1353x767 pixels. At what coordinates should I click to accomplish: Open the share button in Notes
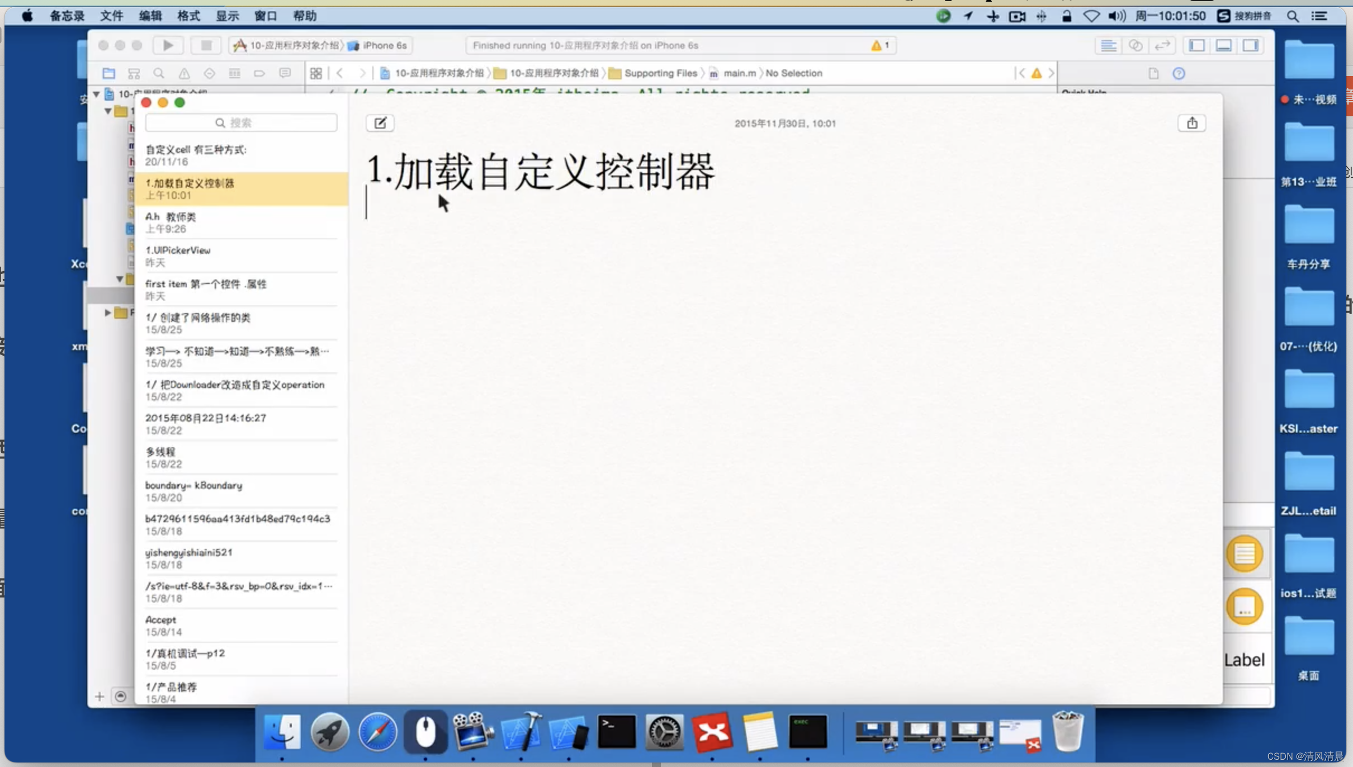pos(1192,123)
